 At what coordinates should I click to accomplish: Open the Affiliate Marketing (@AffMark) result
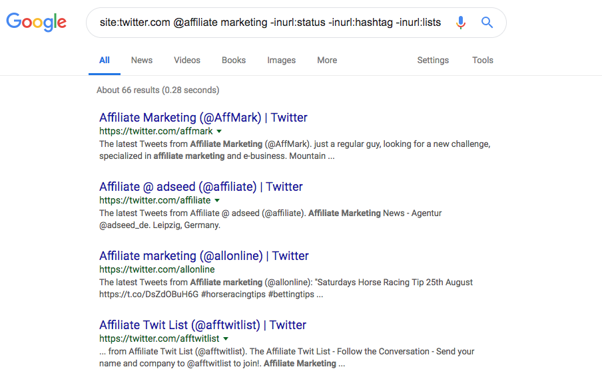(203, 118)
